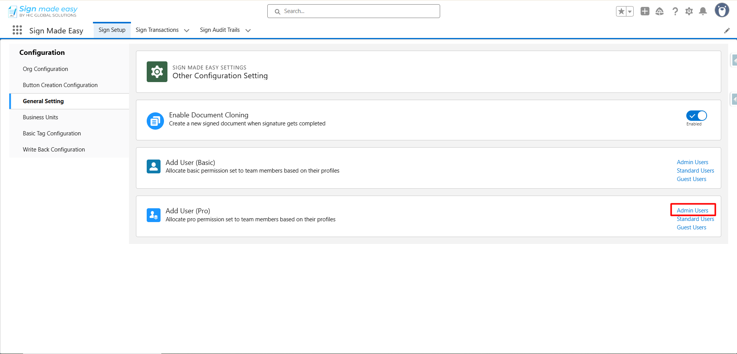Expand the Sign Transactions tab chevron

[187, 31]
